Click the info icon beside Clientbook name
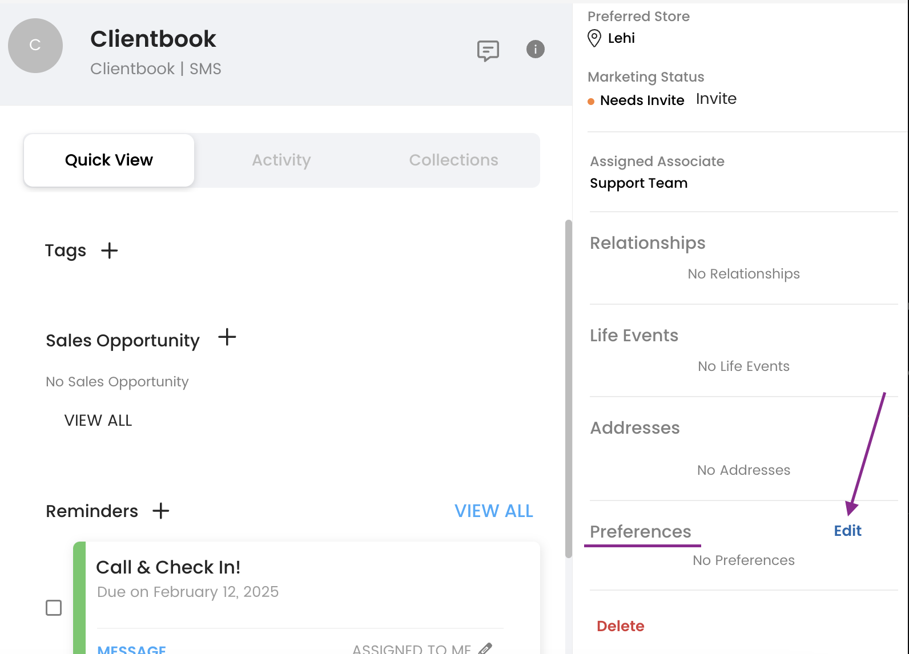This screenshot has height=654, width=909. [x=535, y=49]
